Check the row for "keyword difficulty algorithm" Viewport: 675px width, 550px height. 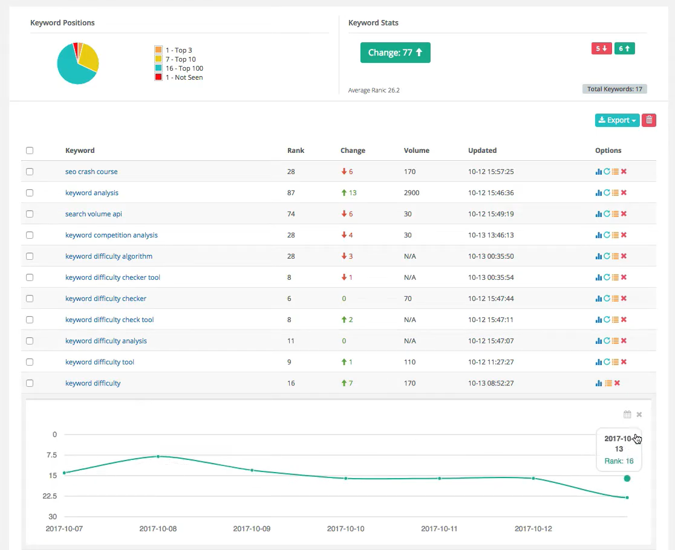click(x=30, y=256)
